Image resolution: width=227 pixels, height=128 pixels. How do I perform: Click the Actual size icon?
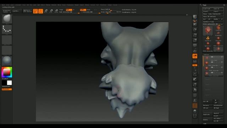(195, 35)
